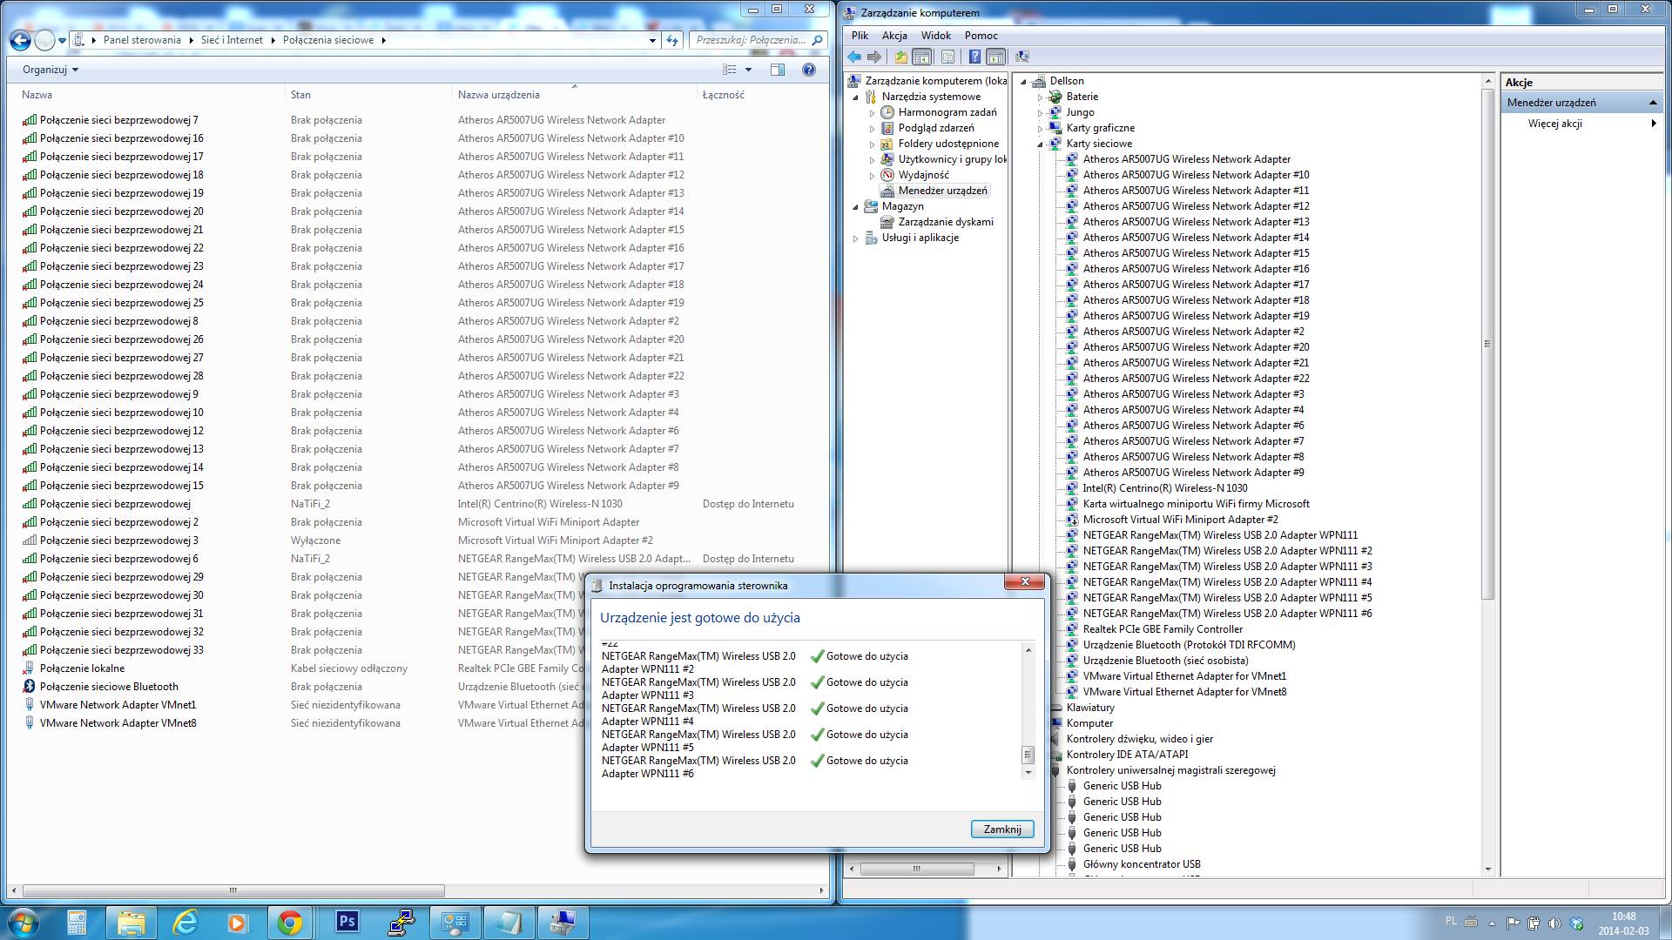Select Połączenie lokalne in the connections list
Viewport: 1672px width, 940px height.
point(82,668)
